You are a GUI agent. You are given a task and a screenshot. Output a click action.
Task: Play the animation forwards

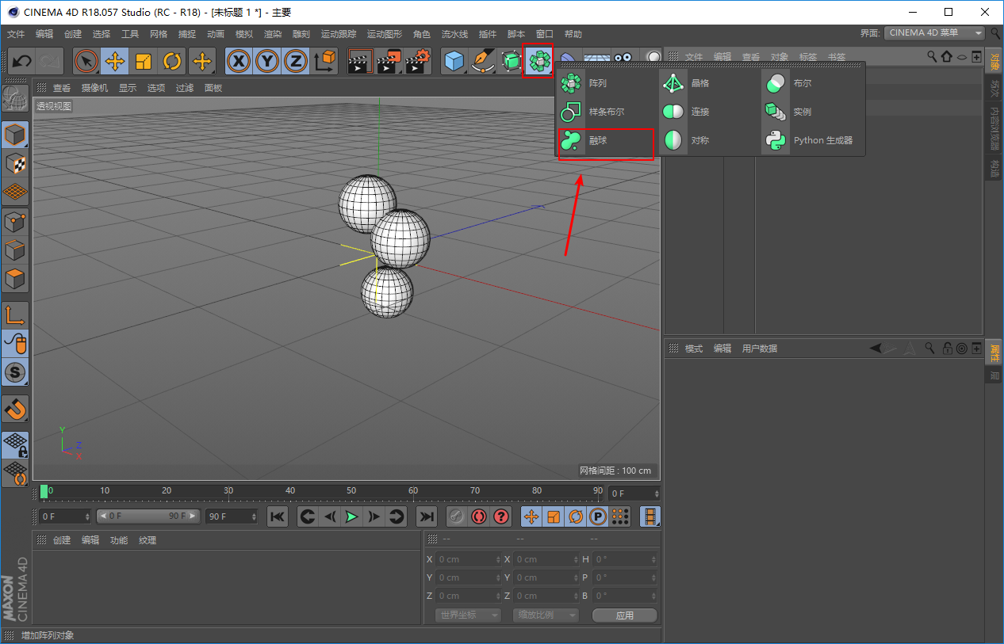[351, 516]
